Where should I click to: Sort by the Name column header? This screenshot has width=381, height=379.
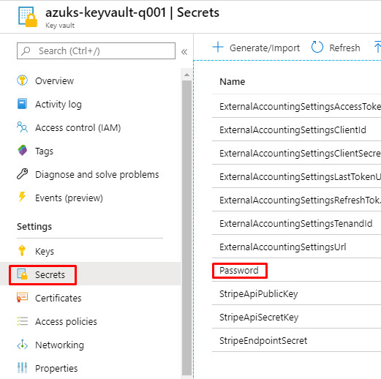233,82
